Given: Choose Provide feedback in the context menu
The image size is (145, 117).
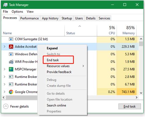Looking at the screenshot, I should pos(62,72).
